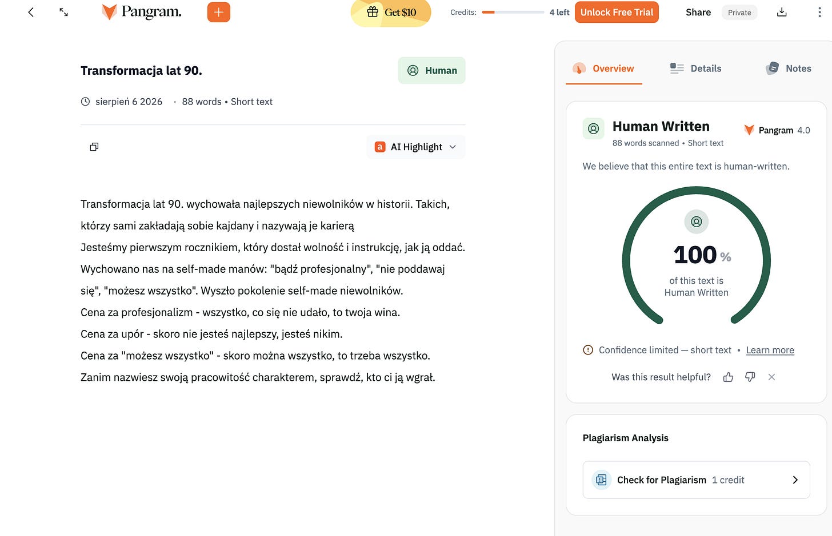This screenshot has height=536, width=832.
Task: Go back using the left arrow icon
Action: pyautogui.click(x=31, y=12)
